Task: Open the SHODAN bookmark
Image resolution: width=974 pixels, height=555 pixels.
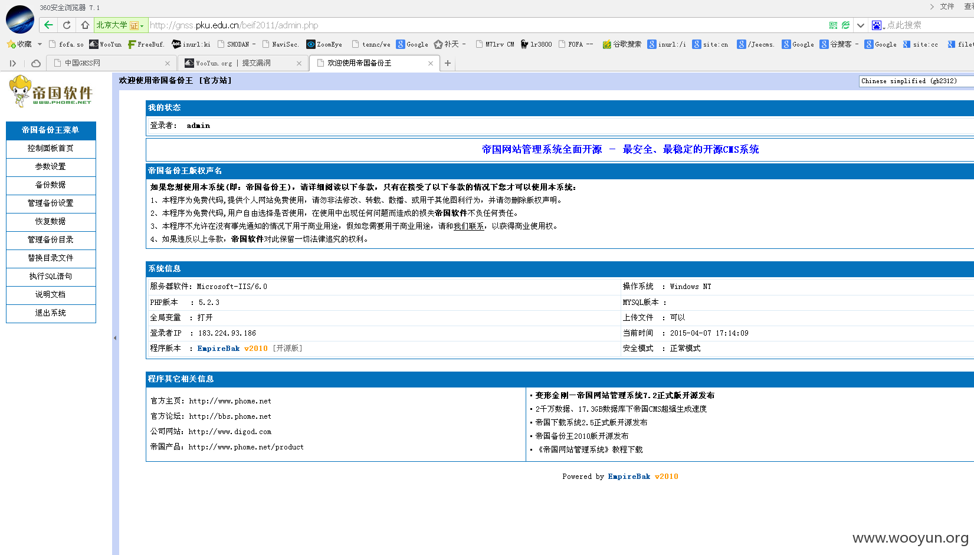Action: coord(237,44)
